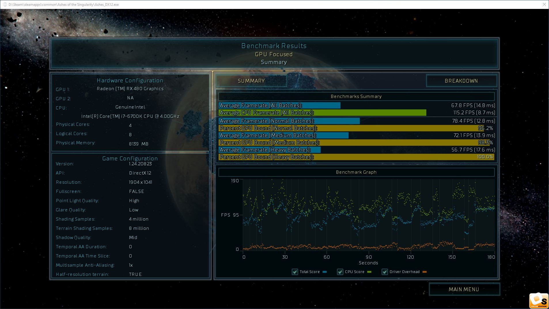Click the API value DirectX 12
The image size is (549, 309).
(140, 173)
